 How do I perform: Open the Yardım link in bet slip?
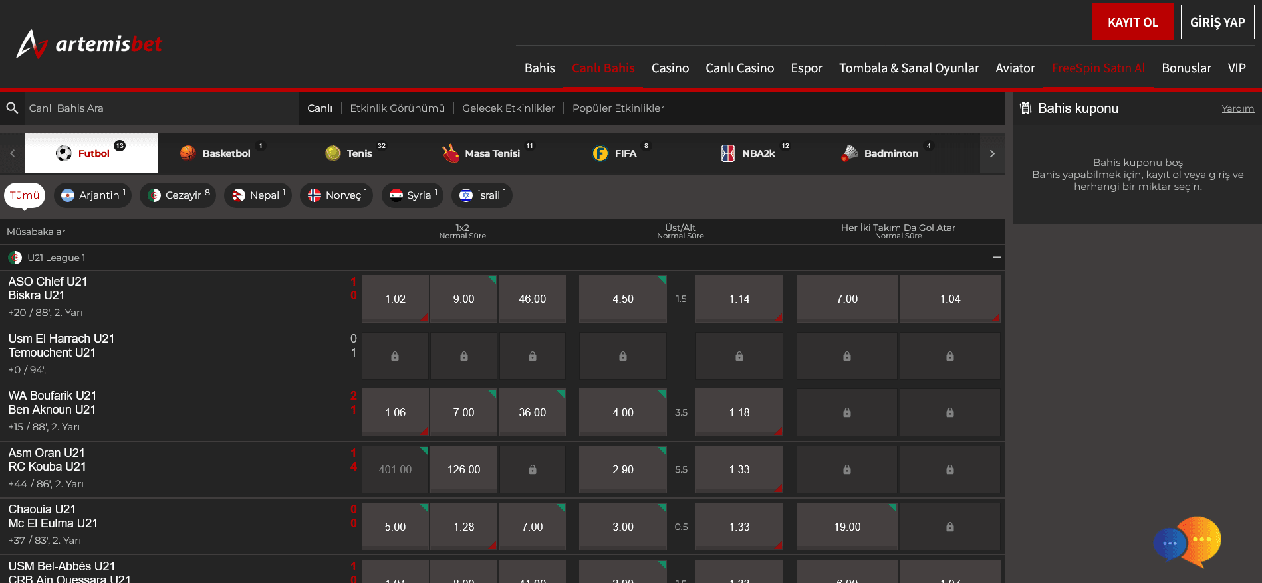pyautogui.click(x=1237, y=108)
